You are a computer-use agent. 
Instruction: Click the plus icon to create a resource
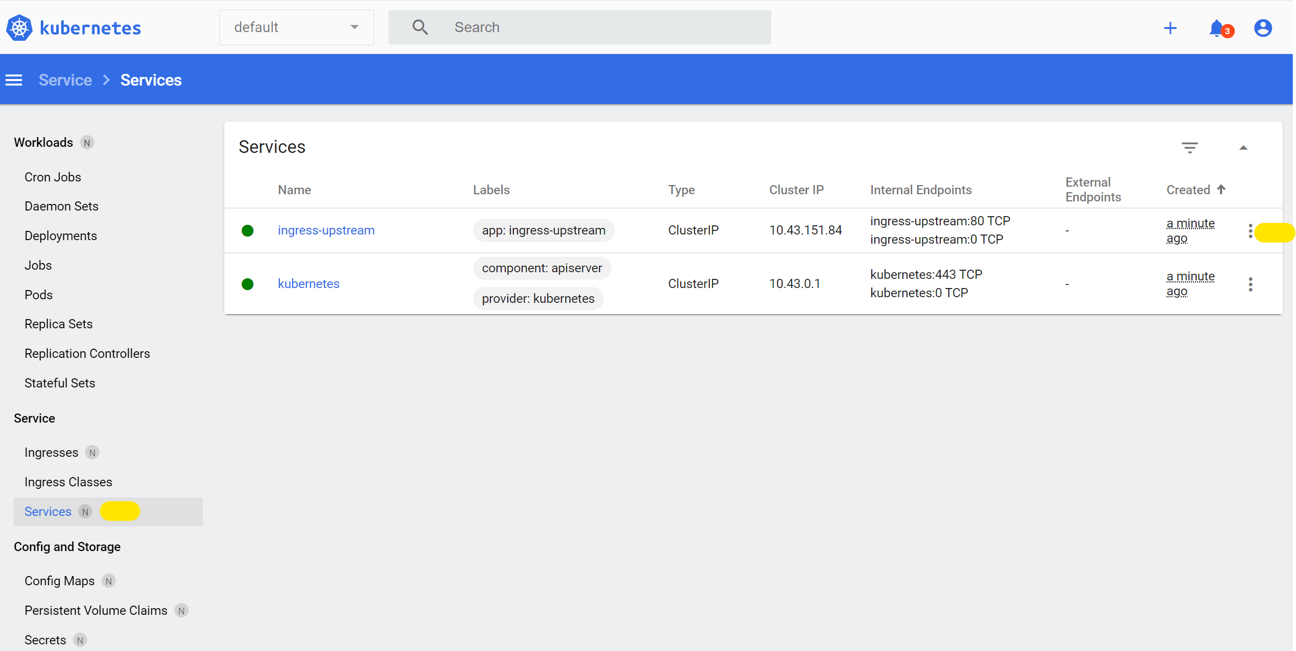pos(1170,28)
